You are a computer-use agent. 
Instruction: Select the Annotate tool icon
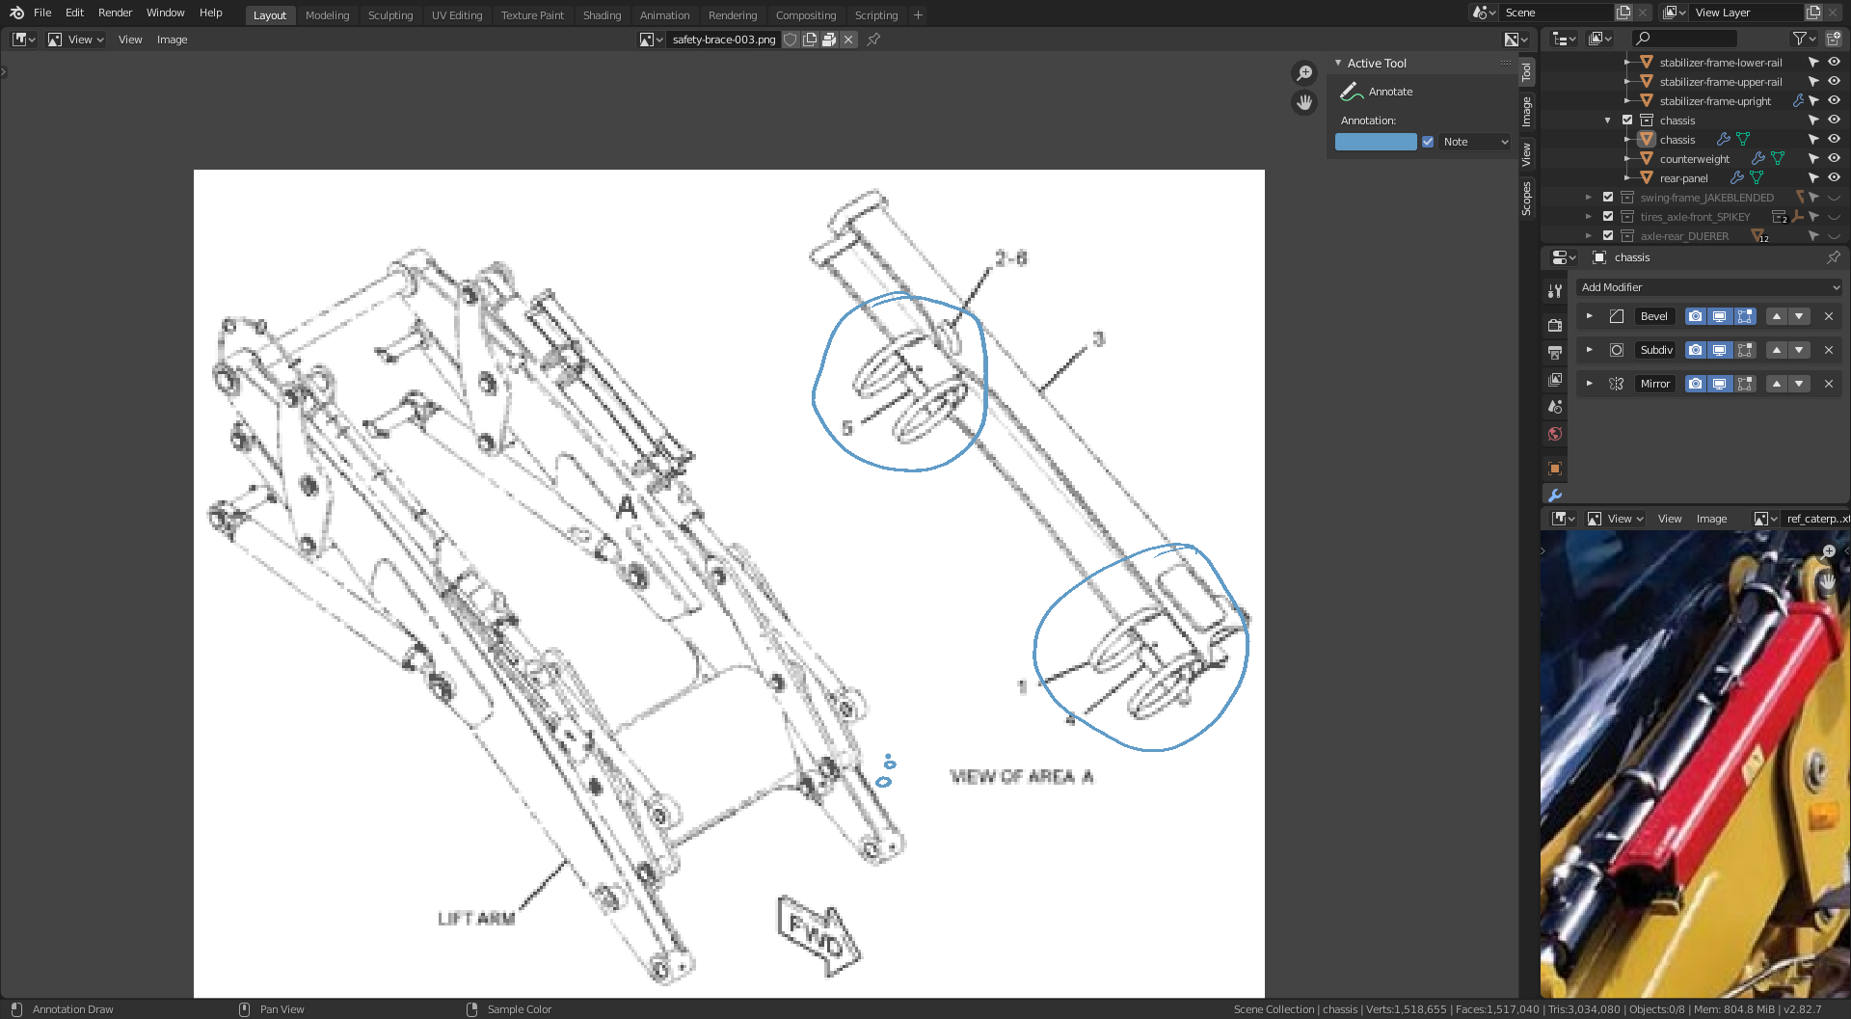pyautogui.click(x=1352, y=92)
